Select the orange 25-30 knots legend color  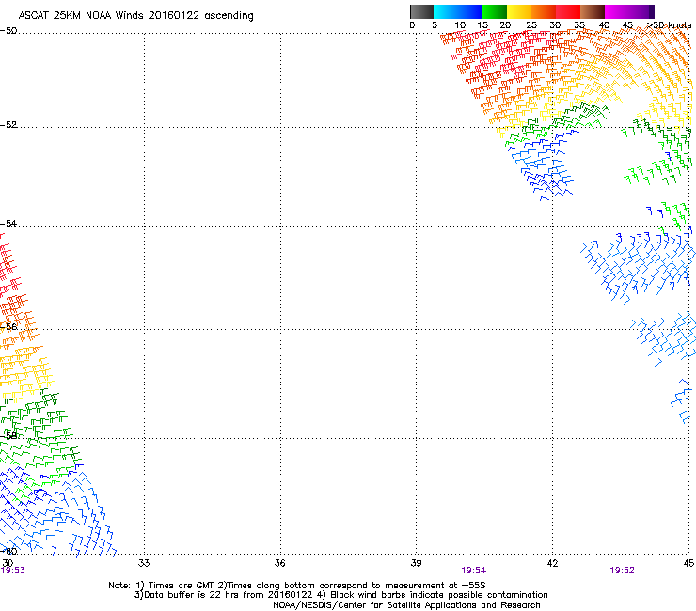pos(544,11)
